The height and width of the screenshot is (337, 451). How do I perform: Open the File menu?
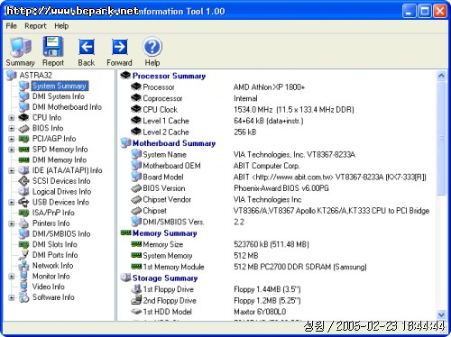coord(12,26)
